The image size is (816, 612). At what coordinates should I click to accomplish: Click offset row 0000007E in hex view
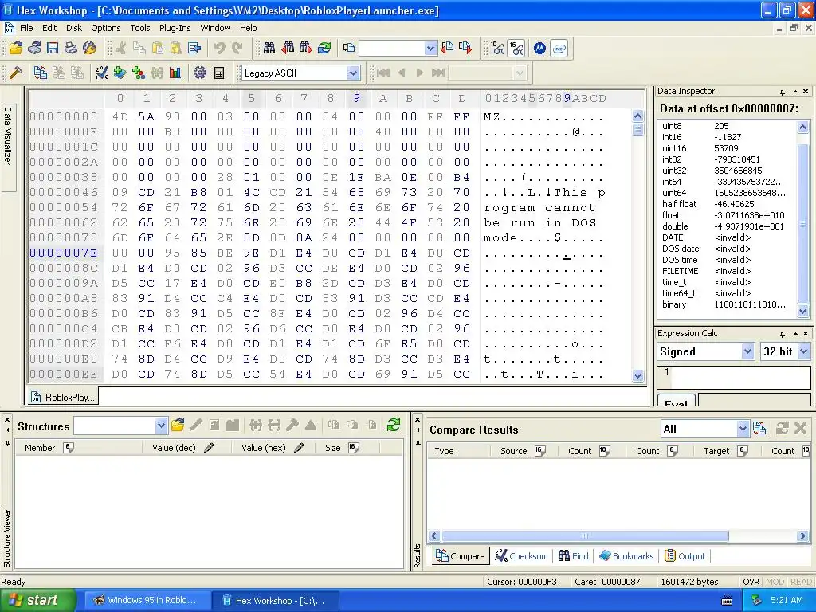click(64, 253)
